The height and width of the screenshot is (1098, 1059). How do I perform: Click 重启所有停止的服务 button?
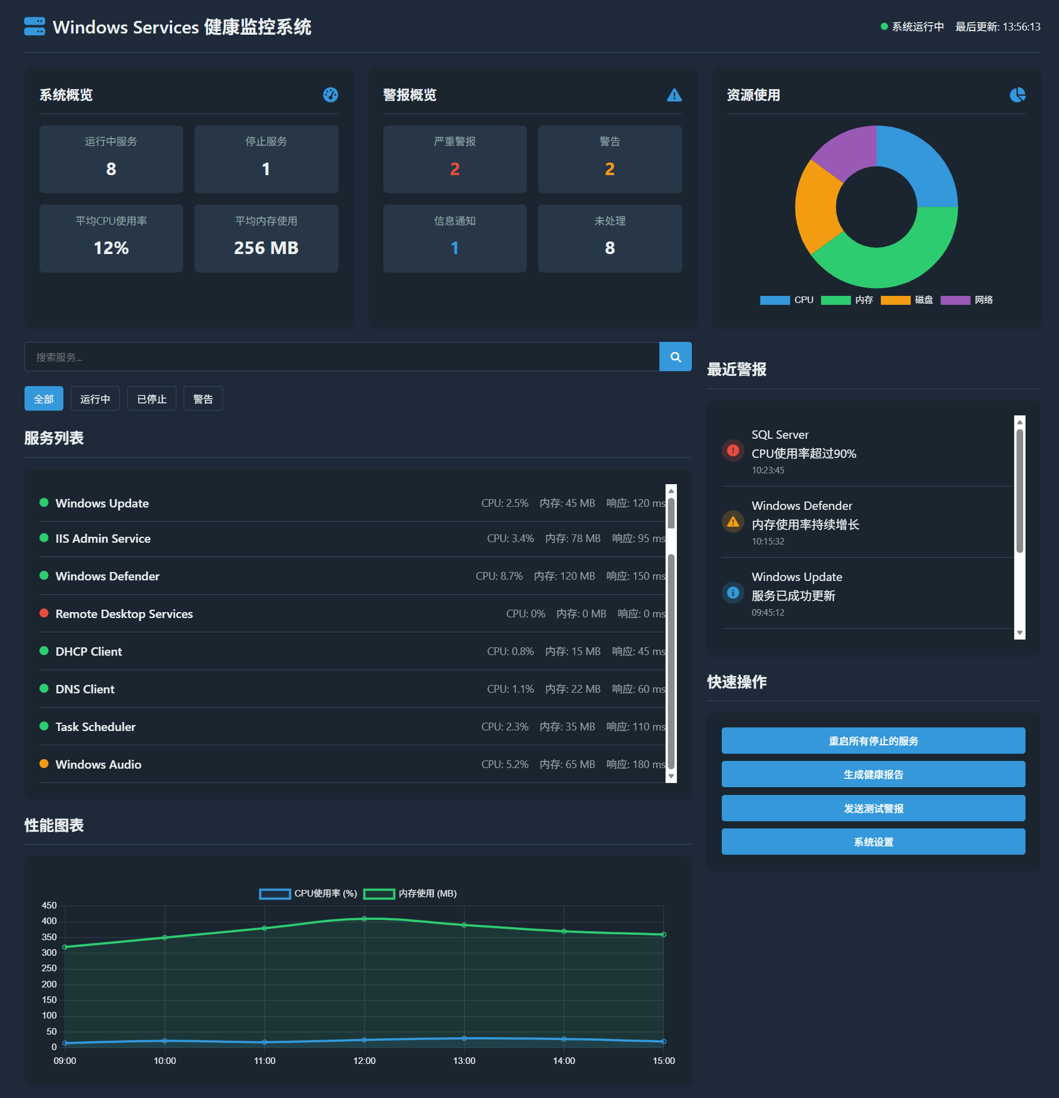click(x=874, y=741)
